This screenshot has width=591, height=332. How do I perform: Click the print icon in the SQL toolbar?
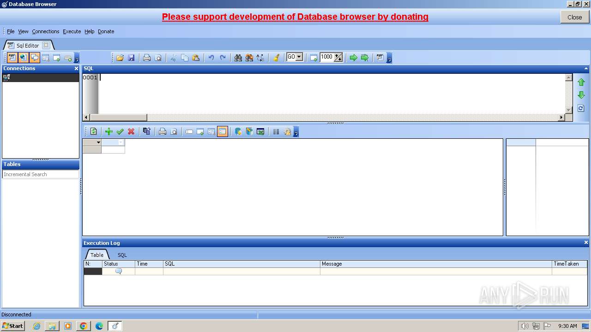pyautogui.click(x=147, y=58)
